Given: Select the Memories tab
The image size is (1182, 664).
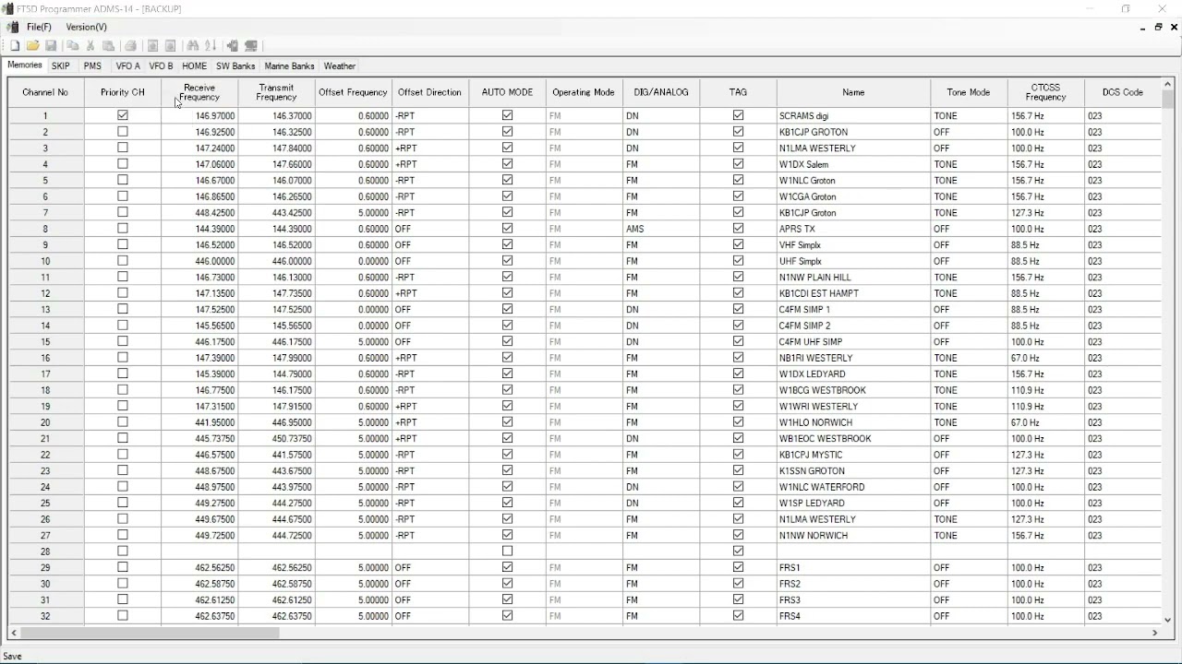Looking at the screenshot, I should [25, 65].
